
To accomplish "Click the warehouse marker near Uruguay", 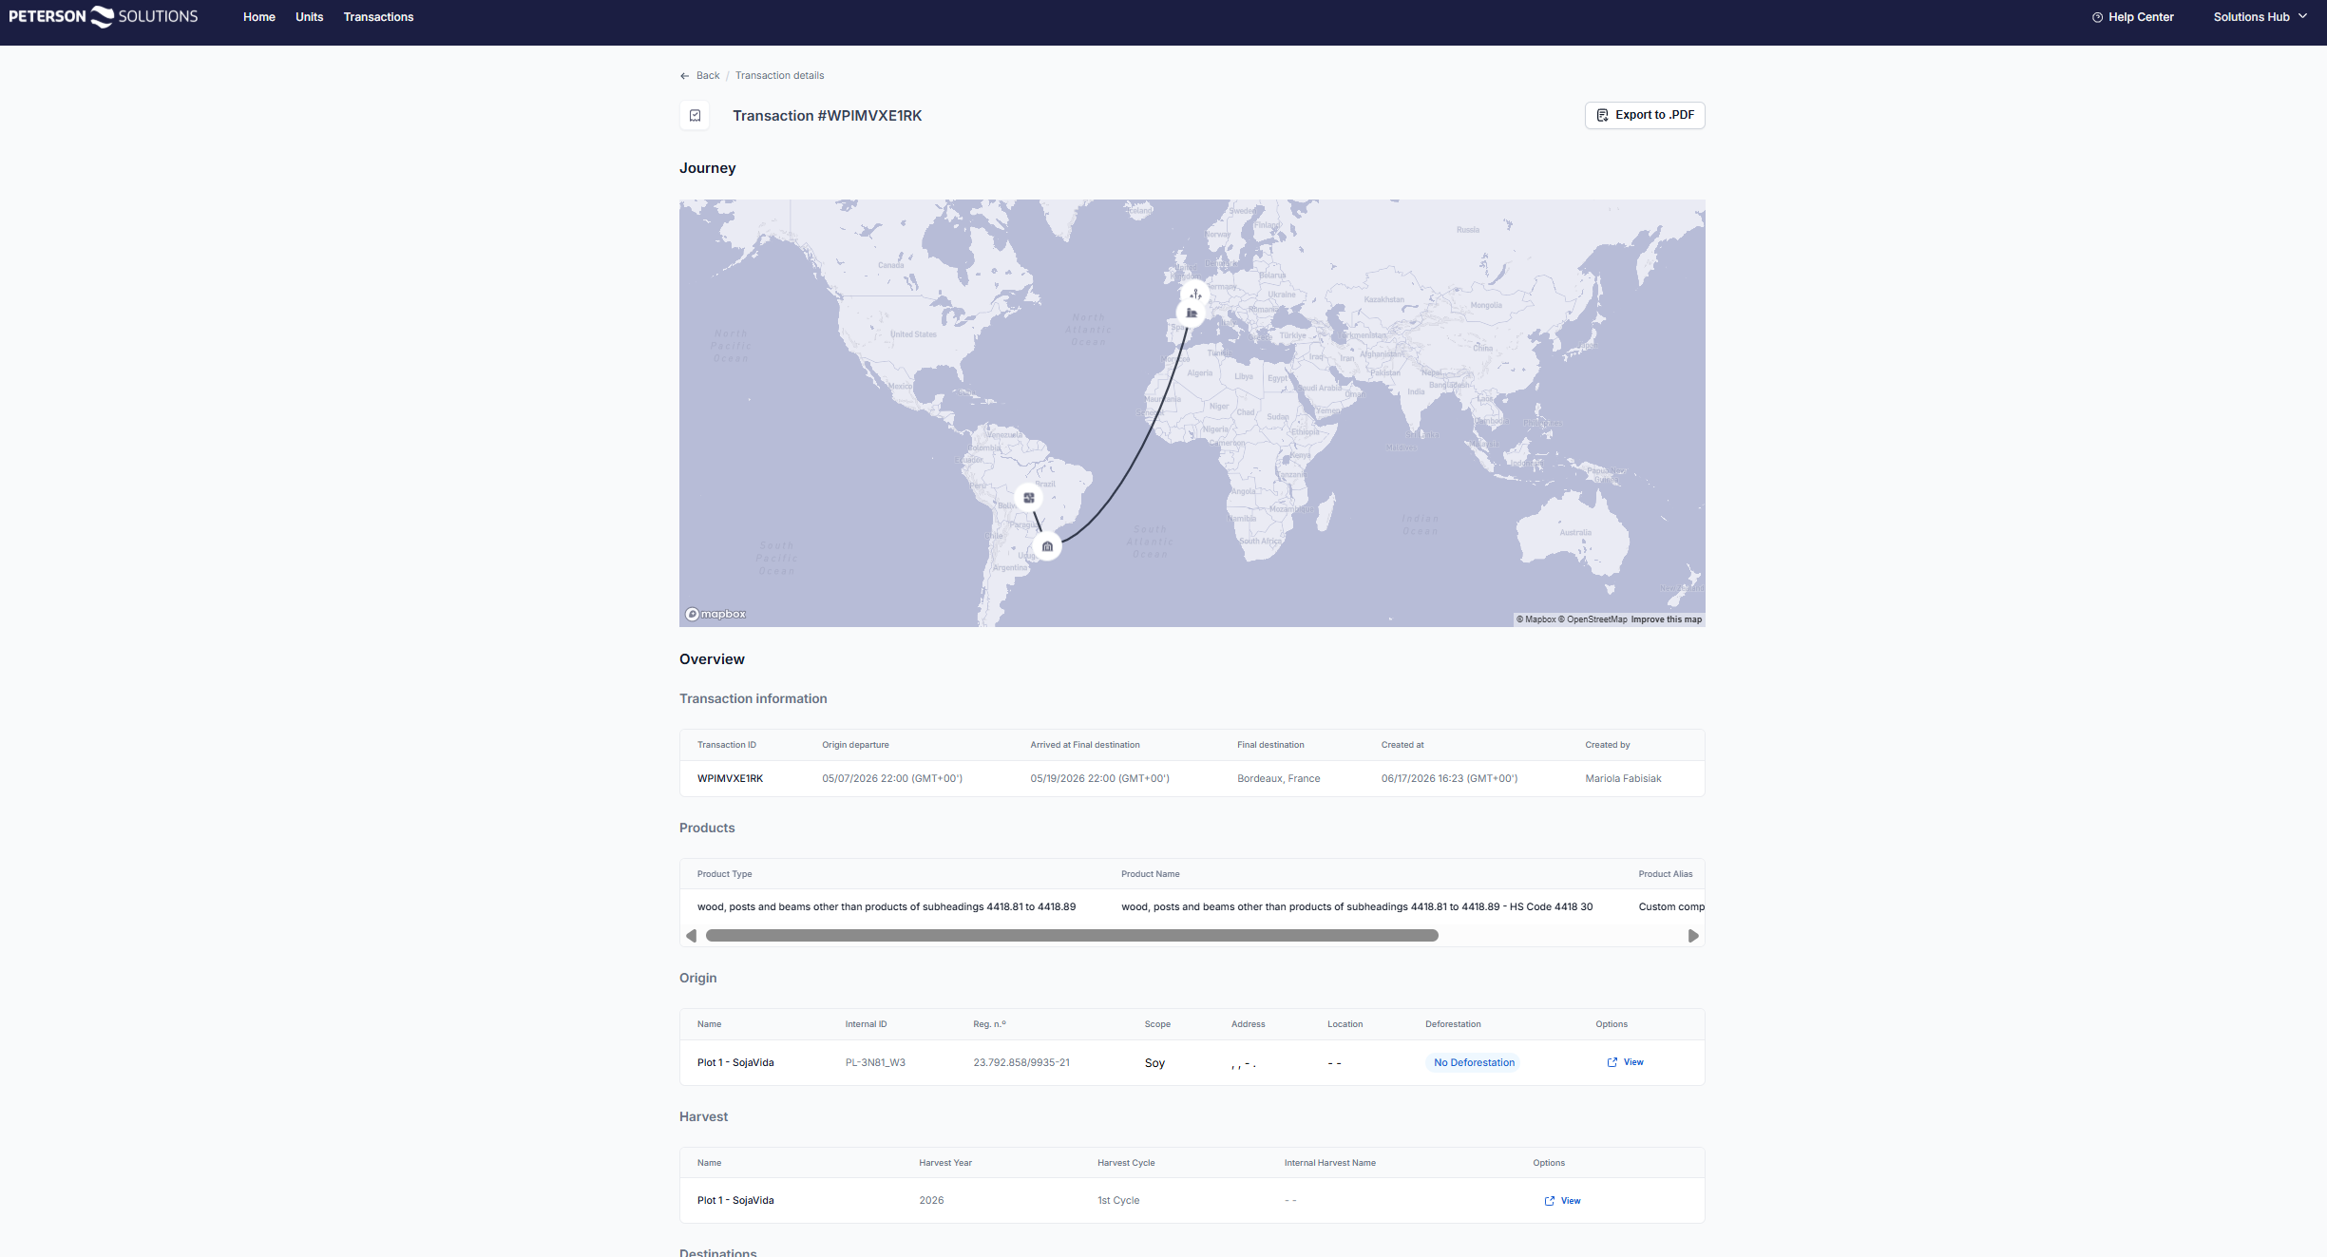I will [x=1047, y=546].
